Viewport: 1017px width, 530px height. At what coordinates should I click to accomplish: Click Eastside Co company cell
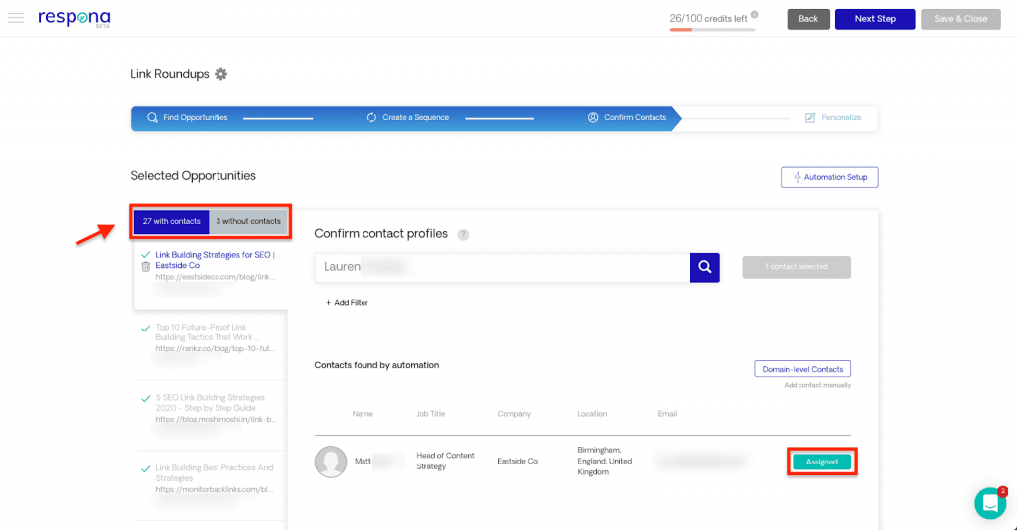click(x=517, y=462)
